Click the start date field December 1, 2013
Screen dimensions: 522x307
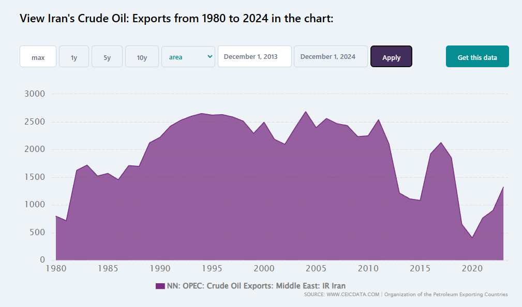[x=255, y=57]
